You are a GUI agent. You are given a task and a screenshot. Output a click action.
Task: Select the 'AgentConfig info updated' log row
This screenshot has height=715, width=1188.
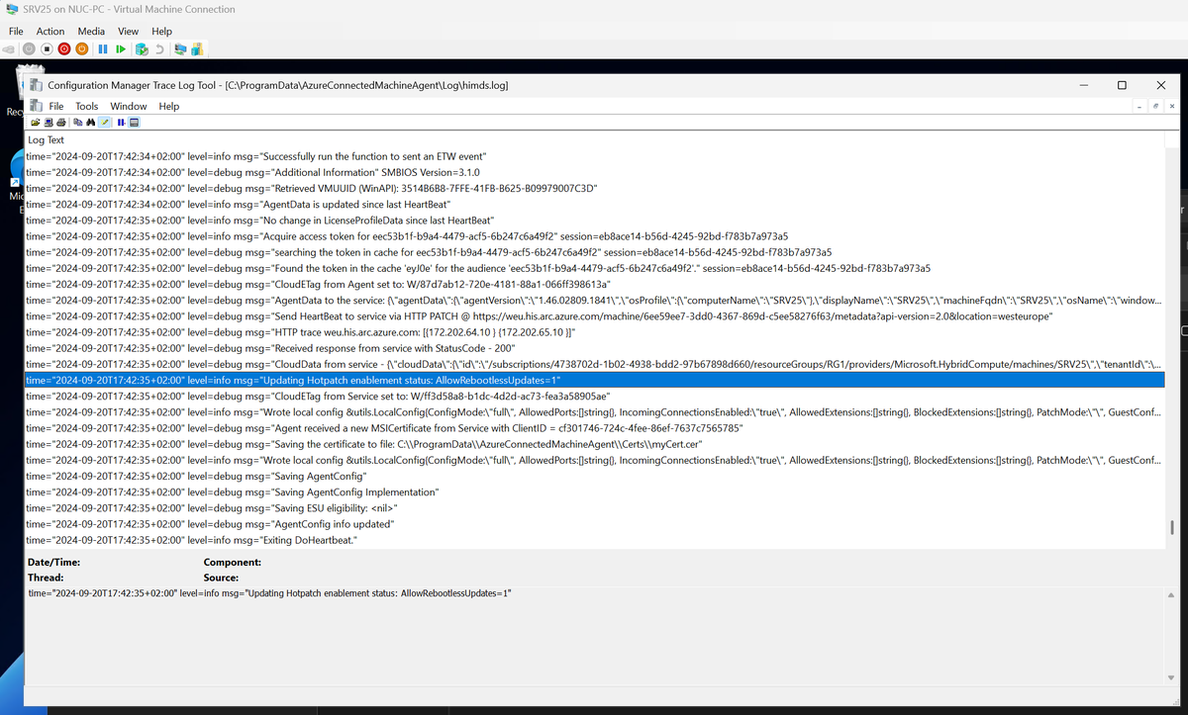coord(594,523)
